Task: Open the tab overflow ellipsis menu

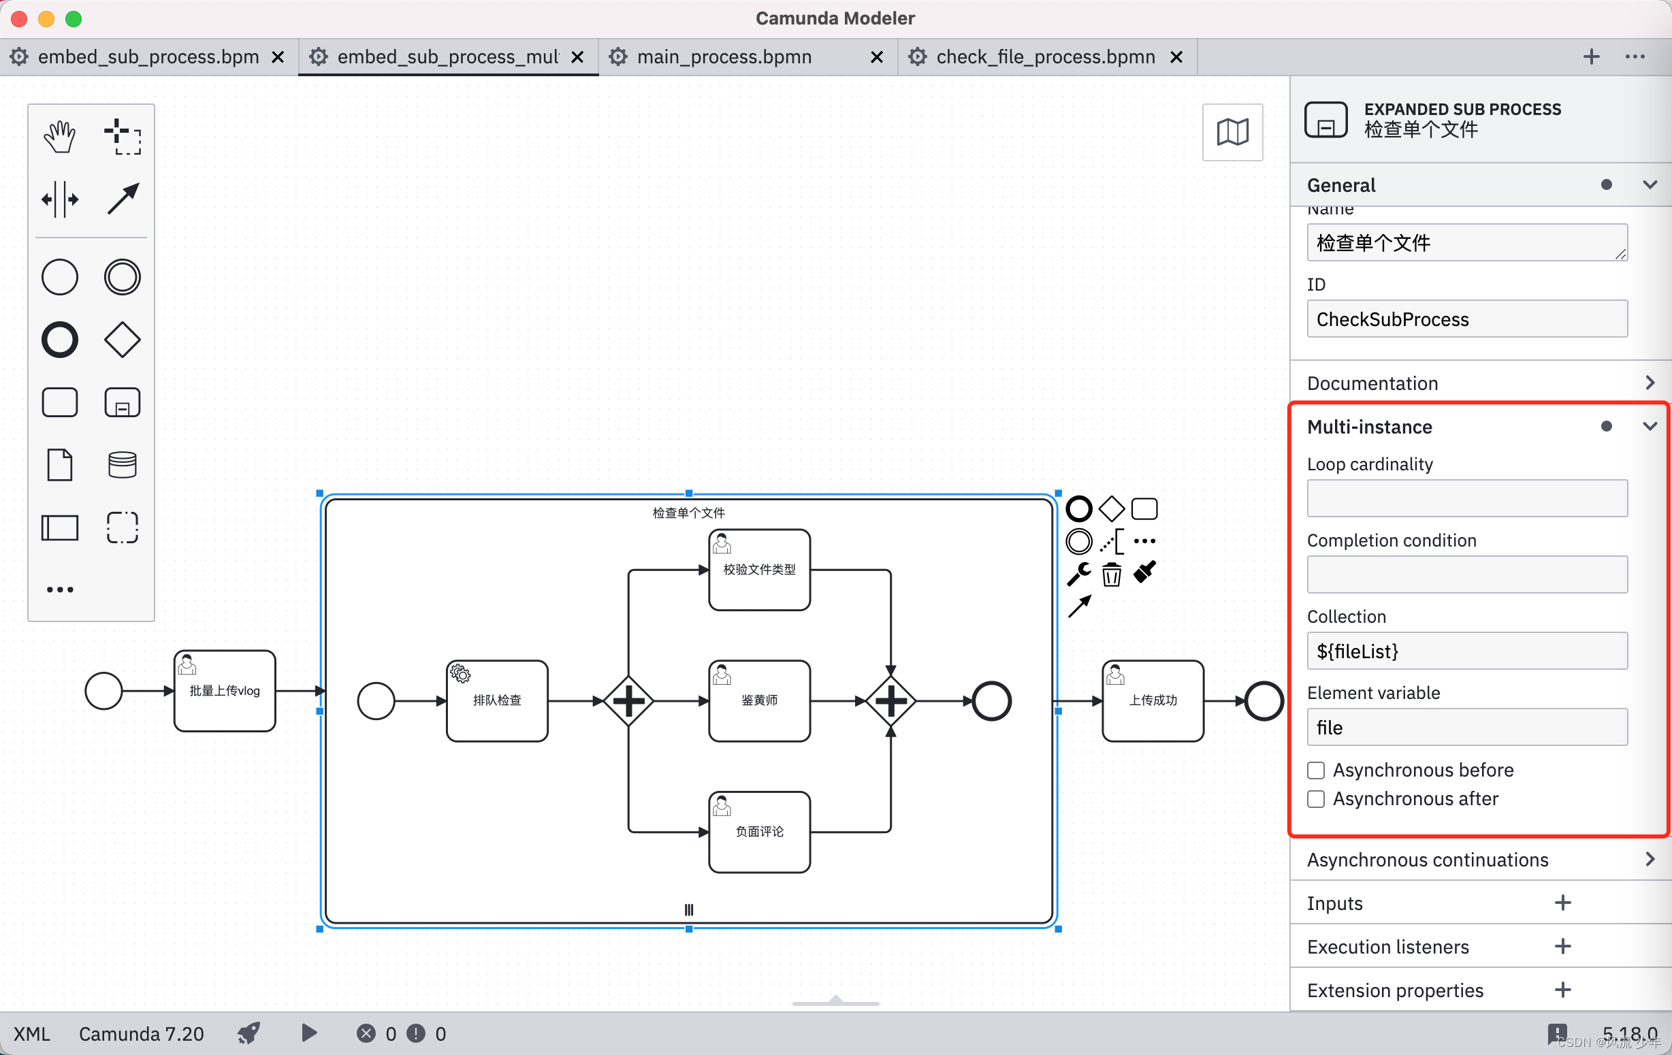Action: (x=1635, y=57)
